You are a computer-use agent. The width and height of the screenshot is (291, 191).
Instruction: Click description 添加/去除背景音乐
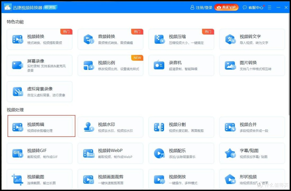coord(182,157)
